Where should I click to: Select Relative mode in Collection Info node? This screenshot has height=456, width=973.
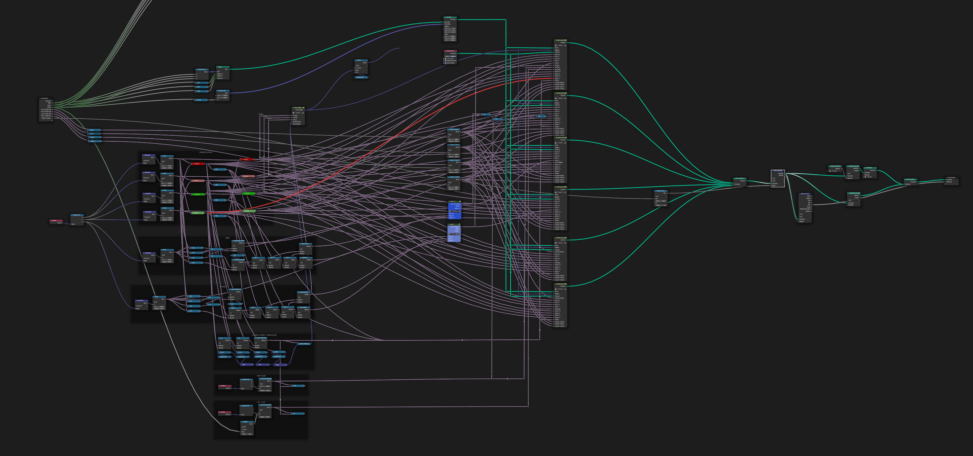[454, 56]
